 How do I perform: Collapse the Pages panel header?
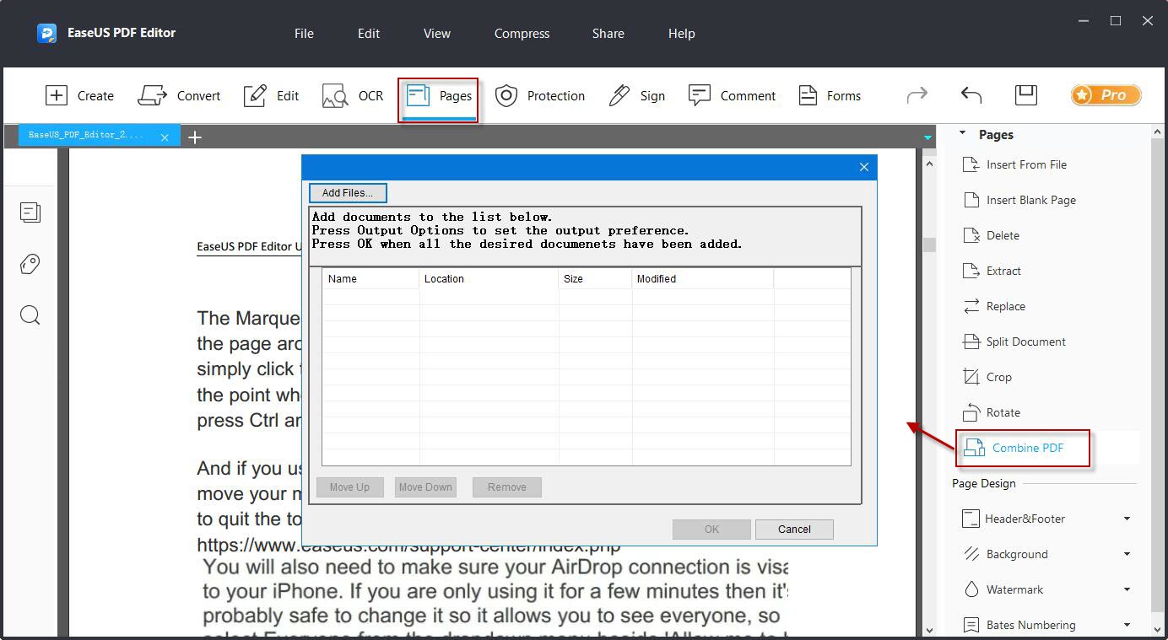963,134
